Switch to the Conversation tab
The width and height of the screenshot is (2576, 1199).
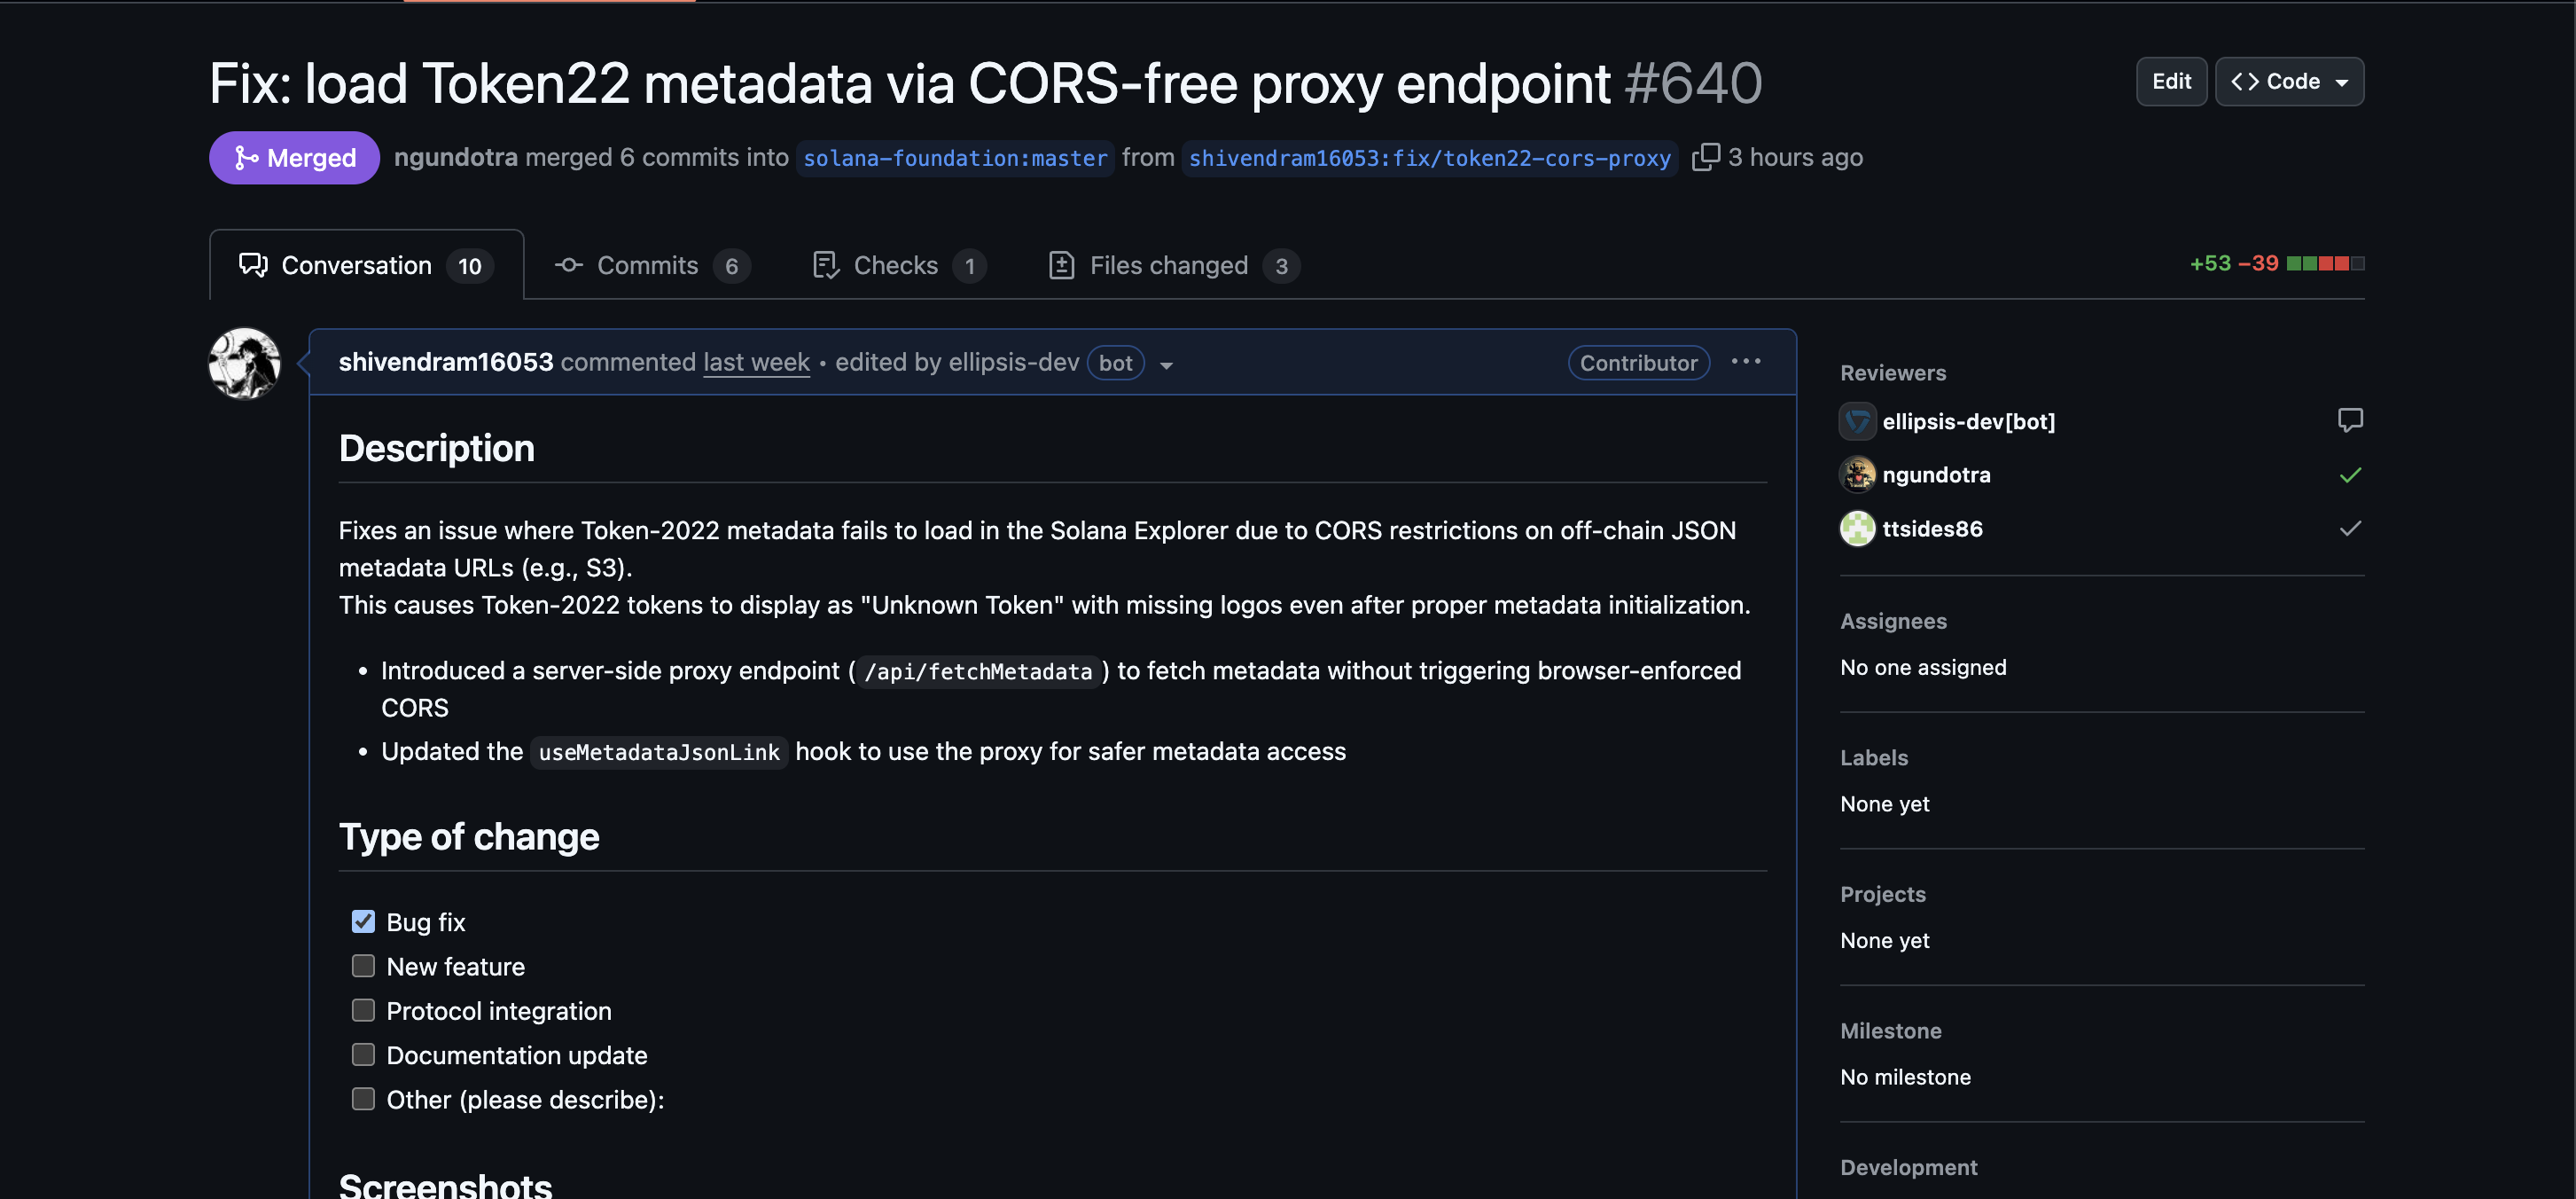(x=366, y=265)
